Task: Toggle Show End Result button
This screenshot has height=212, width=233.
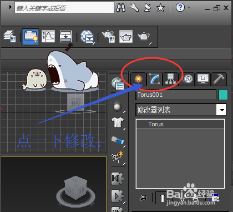Action: coord(162,198)
